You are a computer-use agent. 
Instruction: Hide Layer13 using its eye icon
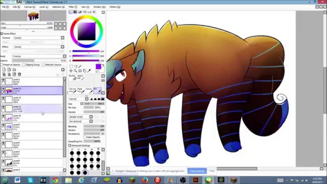(x=3, y=89)
